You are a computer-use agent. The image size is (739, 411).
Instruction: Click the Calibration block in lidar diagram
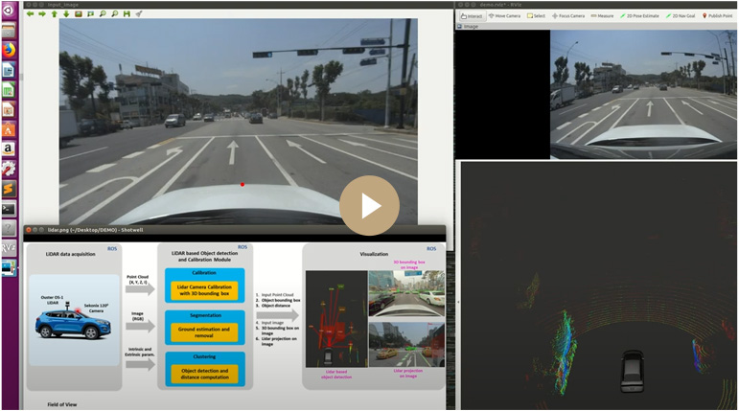205,285
